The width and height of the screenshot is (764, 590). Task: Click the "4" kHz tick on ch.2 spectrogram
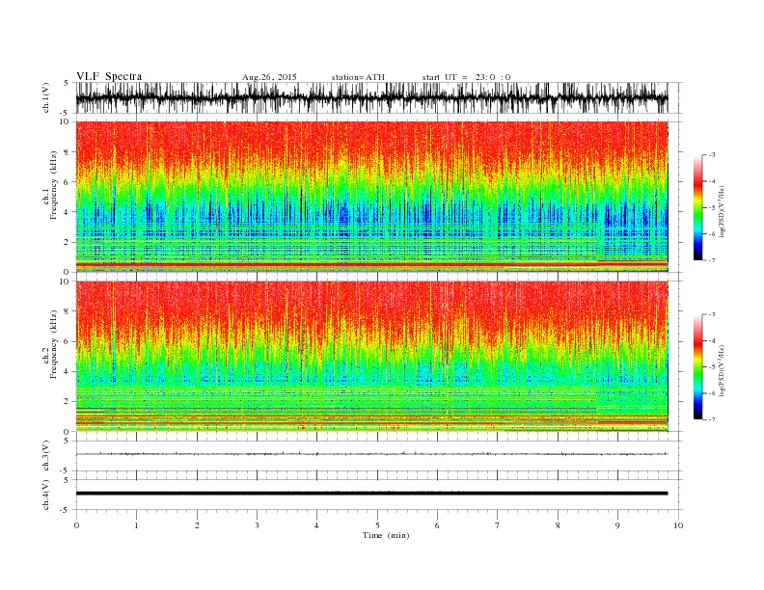[x=68, y=372]
